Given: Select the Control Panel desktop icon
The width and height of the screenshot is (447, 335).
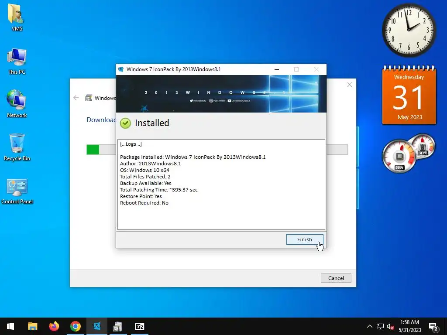Looking at the screenshot, I should (x=17, y=191).
